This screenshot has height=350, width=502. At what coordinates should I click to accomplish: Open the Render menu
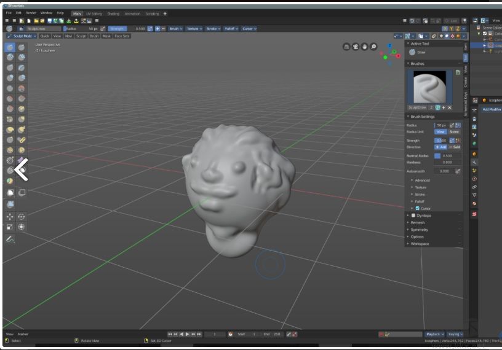pyautogui.click(x=31, y=13)
